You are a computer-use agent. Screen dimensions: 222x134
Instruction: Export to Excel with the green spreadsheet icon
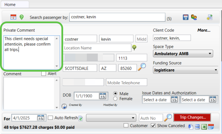204,127
